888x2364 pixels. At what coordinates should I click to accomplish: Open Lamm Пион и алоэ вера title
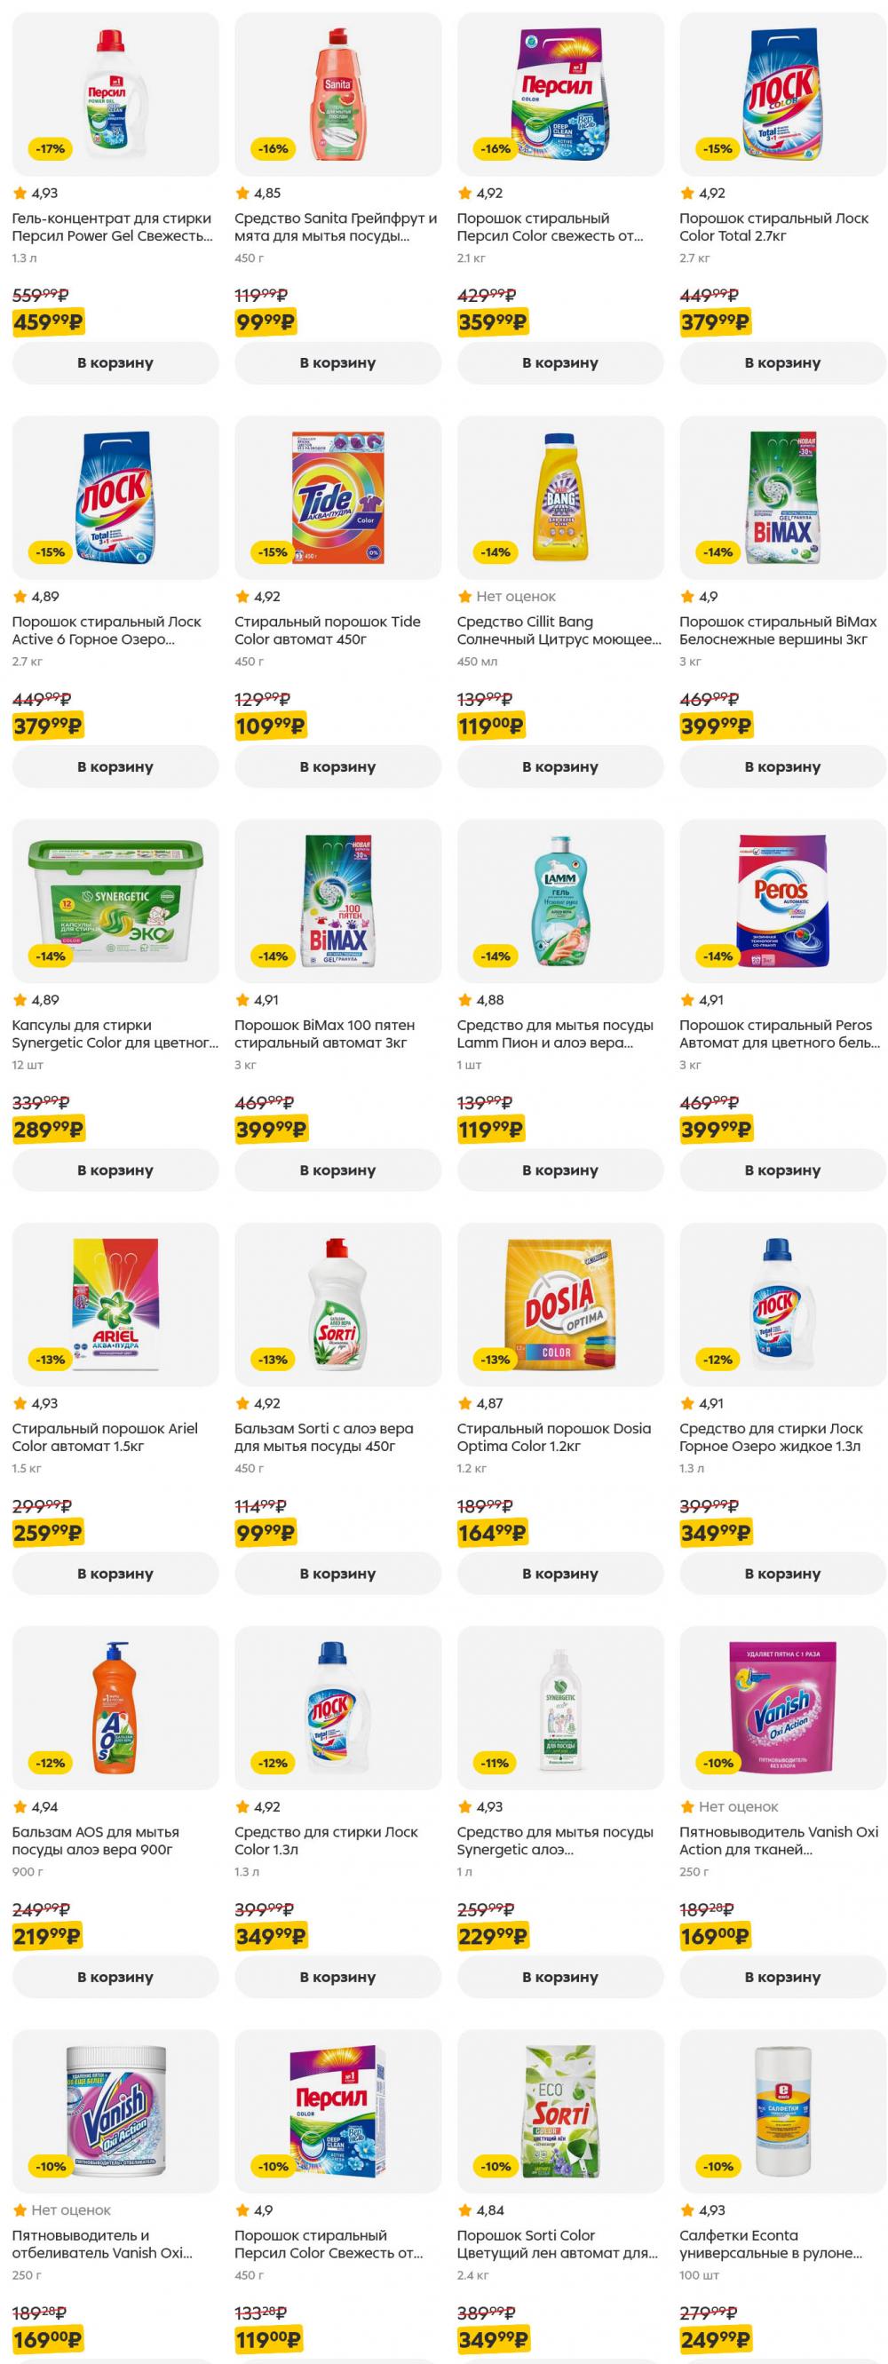pyautogui.click(x=555, y=1034)
